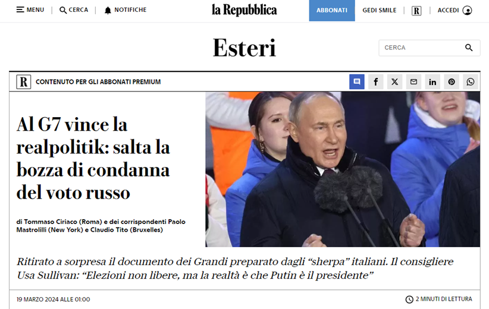
Task: Open the Esteri section heading
Action: (244, 48)
